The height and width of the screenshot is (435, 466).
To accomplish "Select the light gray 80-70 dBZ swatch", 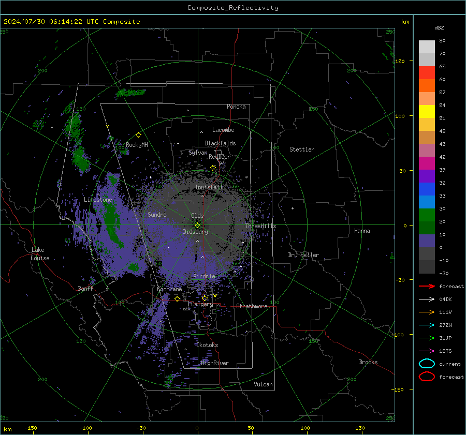I will click(x=427, y=47).
